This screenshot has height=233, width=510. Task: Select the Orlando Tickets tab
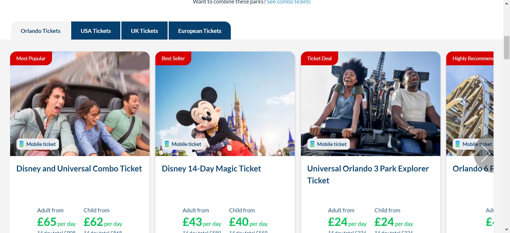pos(41,31)
